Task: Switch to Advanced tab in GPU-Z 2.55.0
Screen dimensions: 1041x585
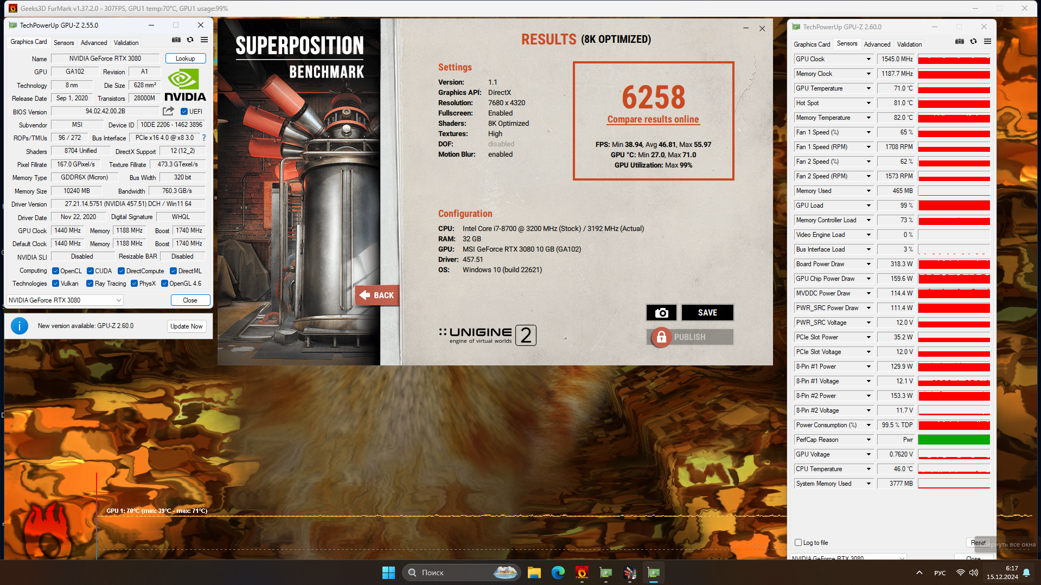Action: click(x=94, y=43)
